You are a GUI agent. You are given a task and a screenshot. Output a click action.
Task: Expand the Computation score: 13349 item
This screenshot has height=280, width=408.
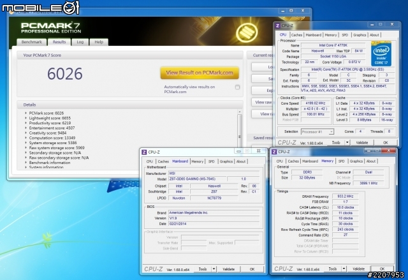(x=25, y=138)
